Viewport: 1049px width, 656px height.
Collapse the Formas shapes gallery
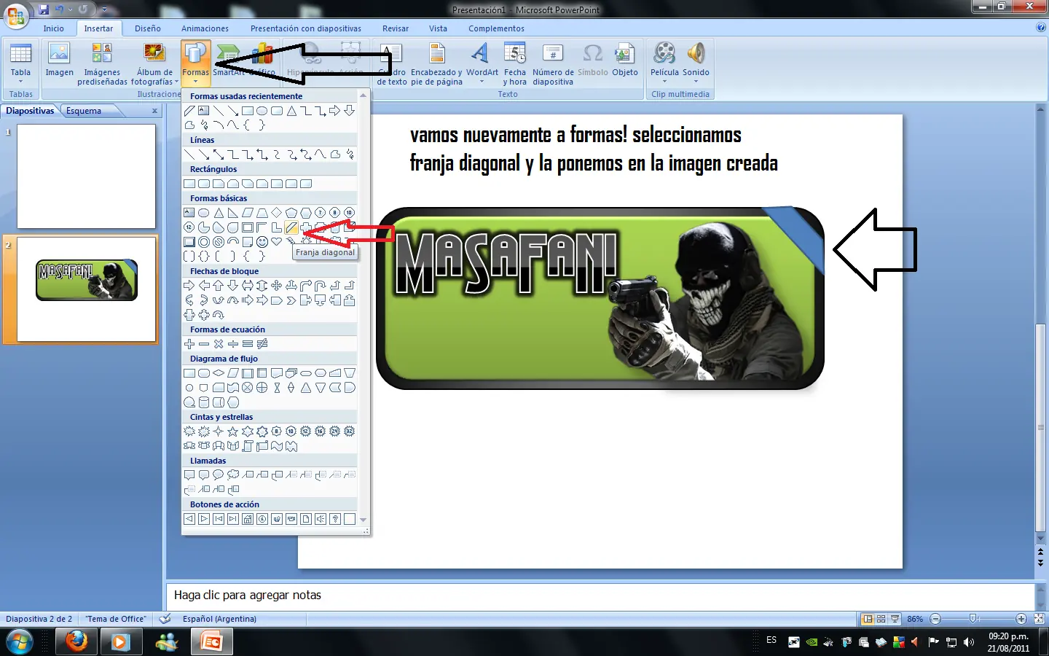(195, 63)
